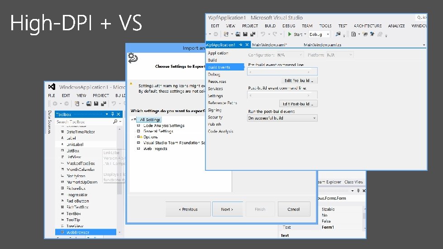
Task: Undo icon in WpfApplication1 toolbar
Action: (263, 34)
